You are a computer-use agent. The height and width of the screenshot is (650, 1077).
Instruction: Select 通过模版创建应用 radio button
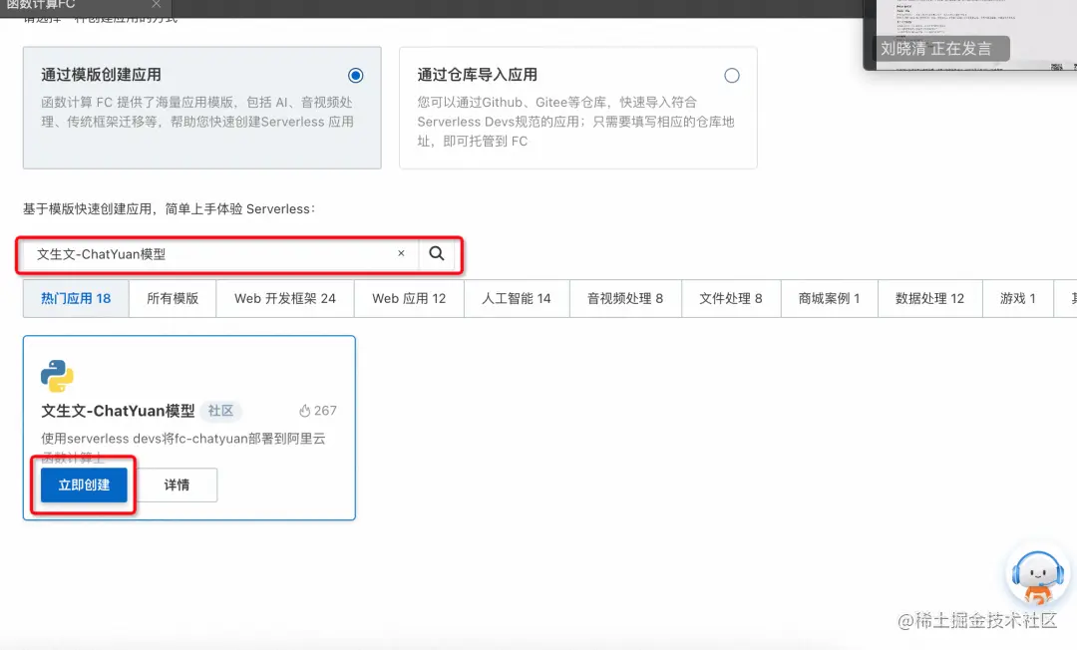point(355,76)
